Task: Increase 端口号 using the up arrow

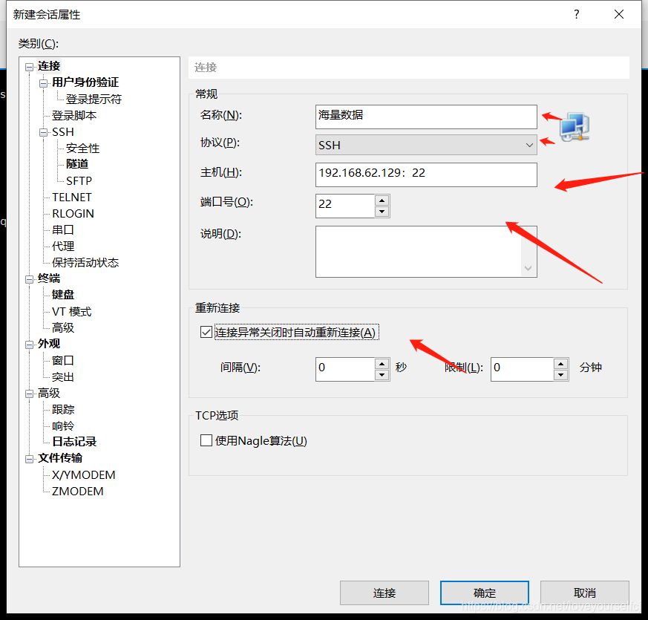Action: tap(382, 200)
